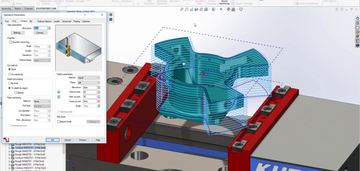
Task: Switch to the NC tab
Action: click(31, 21)
